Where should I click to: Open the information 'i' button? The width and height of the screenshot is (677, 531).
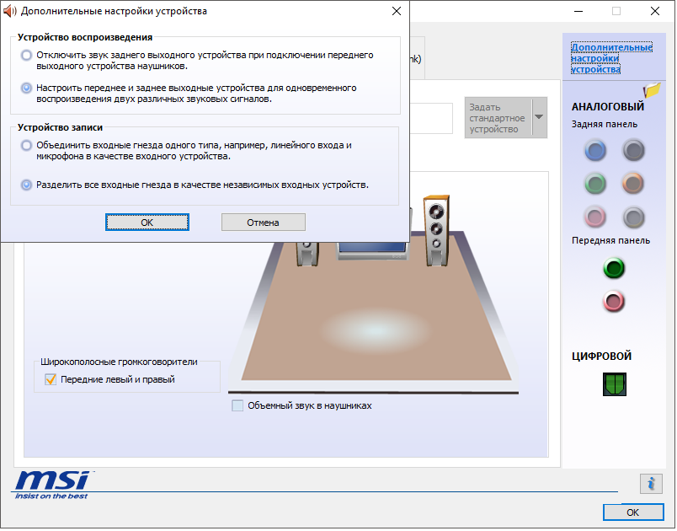(651, 484)
